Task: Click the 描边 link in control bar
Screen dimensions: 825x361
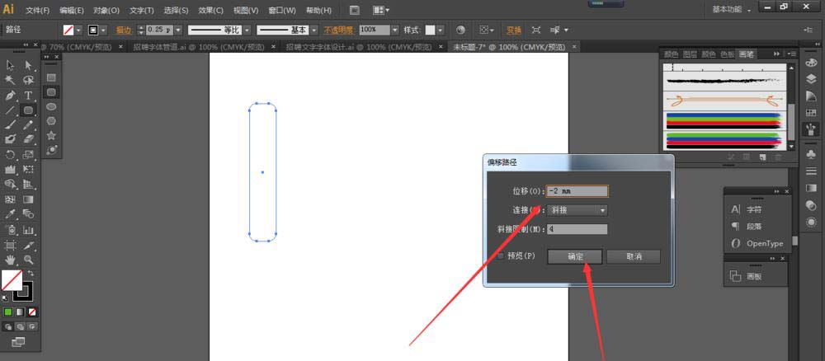Action: pyautogui.click(x=124, y=30)
